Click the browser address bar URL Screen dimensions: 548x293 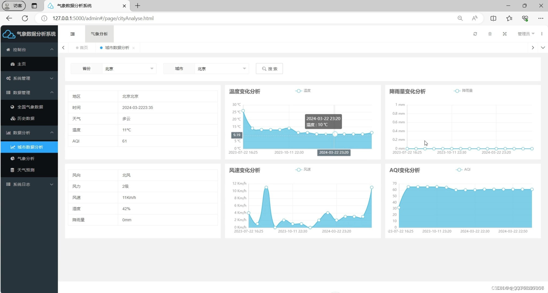point(103,18)
